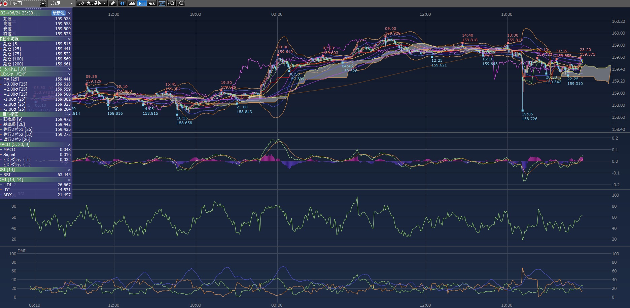630x308 pixels.
Task: Close the MACD [5, 20, 9] indicator
Action: click(x=69, y=145)
